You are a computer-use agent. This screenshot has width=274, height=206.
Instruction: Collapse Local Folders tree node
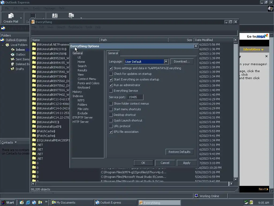3,45
